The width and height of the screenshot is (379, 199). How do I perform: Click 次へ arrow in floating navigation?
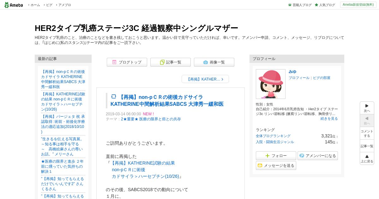point(367,108)
